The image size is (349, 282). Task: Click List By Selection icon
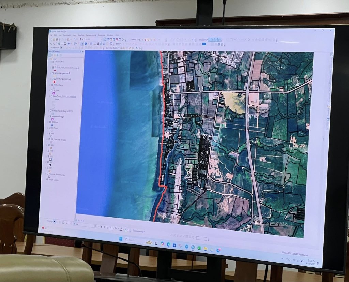coord(57,55)
